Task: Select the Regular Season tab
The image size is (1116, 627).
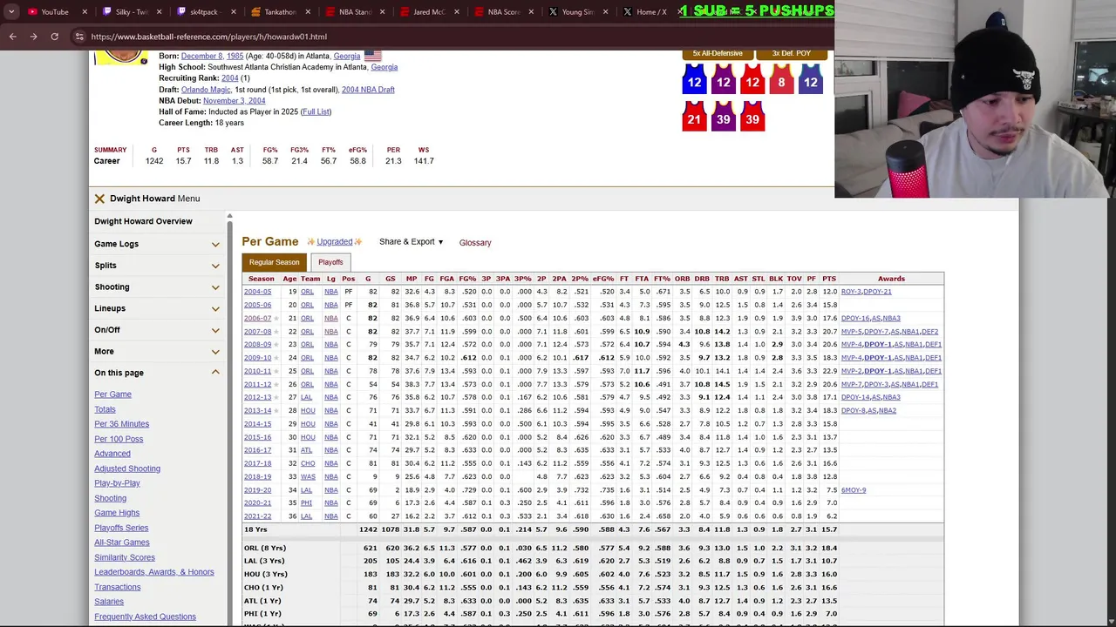Action: click(x=274, y=262)
